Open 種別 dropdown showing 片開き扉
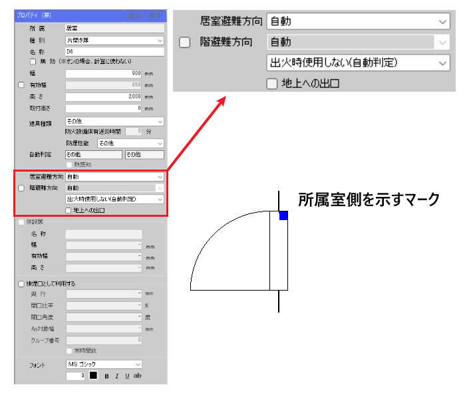This screenshot has height=393, width=467. pos(114,41)
